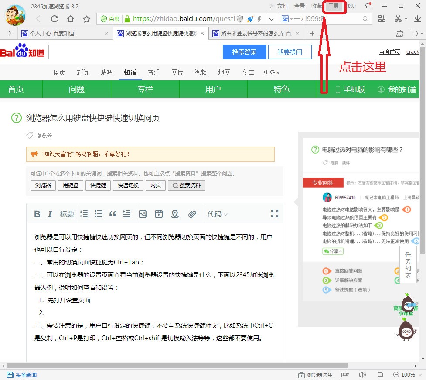Click the 搜索答案 button
The width and height of the screenshot is (426, 380).
click(245, 52)
